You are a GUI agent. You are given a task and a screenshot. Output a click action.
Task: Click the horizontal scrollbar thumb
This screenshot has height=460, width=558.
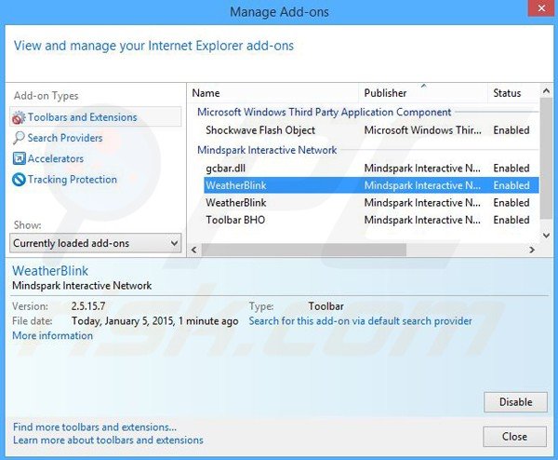[304, 250]
